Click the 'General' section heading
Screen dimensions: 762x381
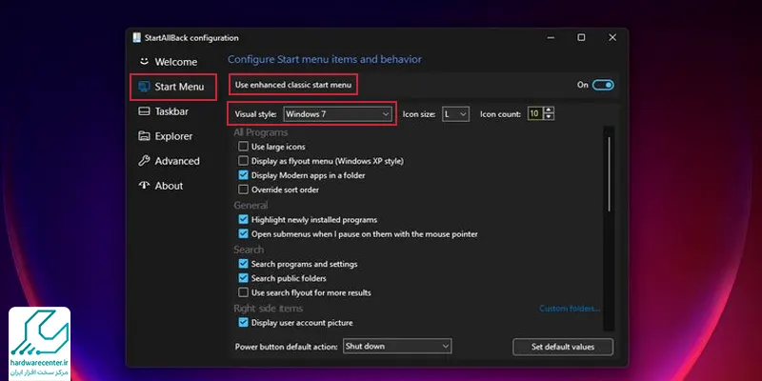pyautogui.click(x=251, y=206)
